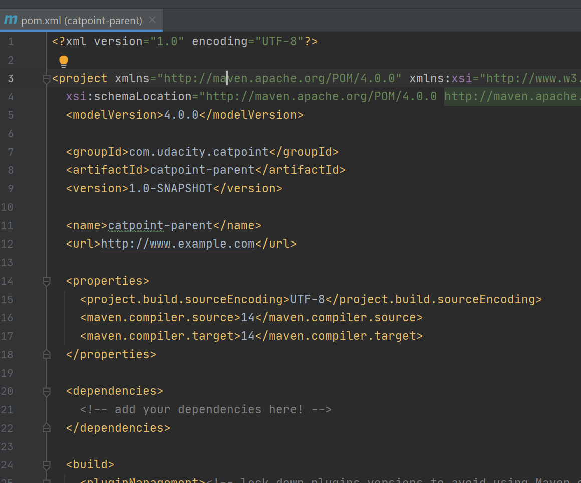Click the UTF-8 sourceEncoding value
The height and width of the screenshot is (483, 581).
click(x=307, y=299)
